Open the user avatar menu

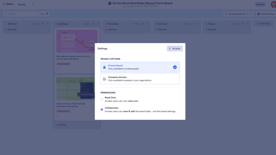(273, 4)
